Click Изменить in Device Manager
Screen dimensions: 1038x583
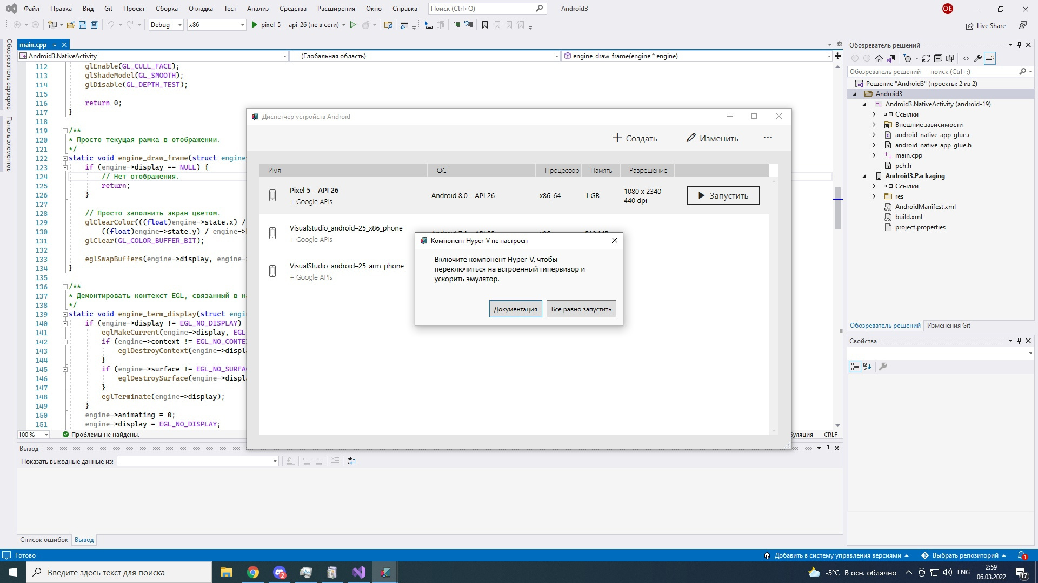[x=712, y=138]
